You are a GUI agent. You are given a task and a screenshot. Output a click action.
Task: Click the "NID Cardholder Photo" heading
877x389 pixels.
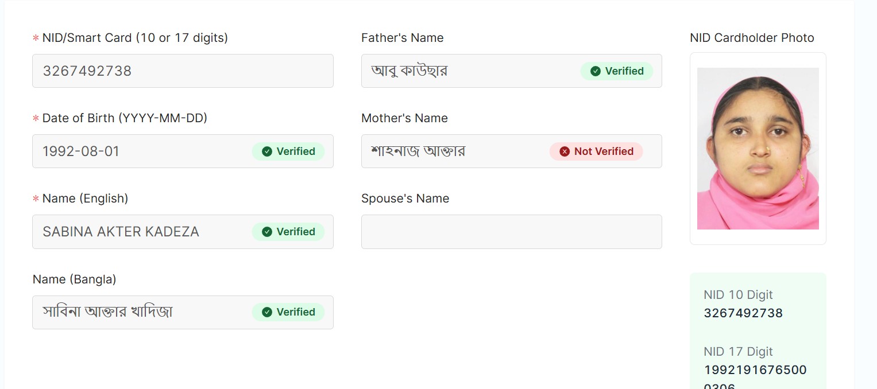(x=752, y=38)
